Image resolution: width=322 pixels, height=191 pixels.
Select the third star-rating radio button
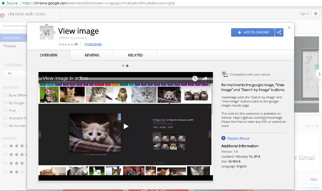click(5, 163)
